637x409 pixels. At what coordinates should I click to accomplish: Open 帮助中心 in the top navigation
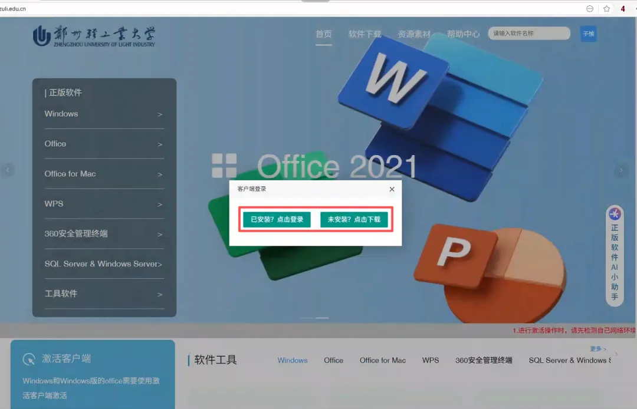pos(463,34)
